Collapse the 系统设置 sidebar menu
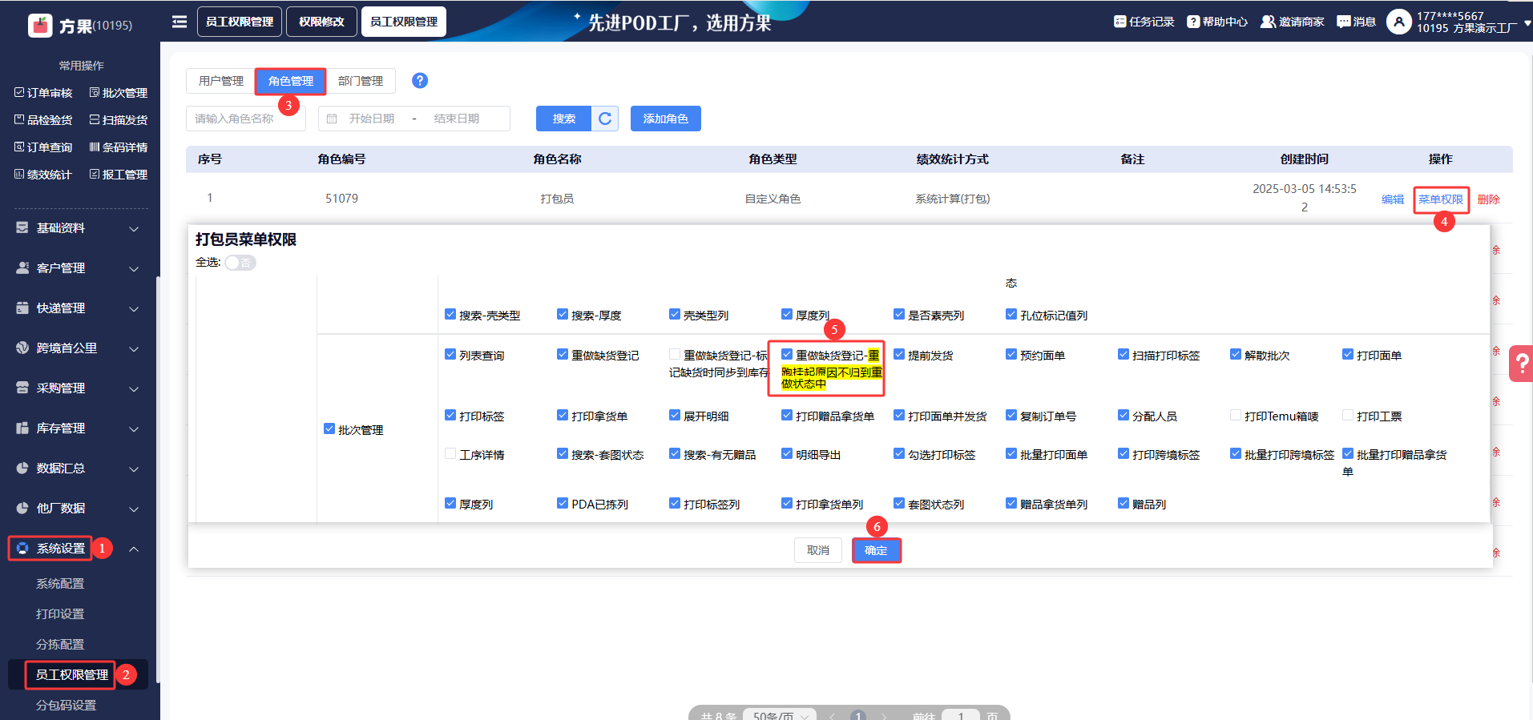Viewport: 1533px width, 720px height. tap(78, 549)
